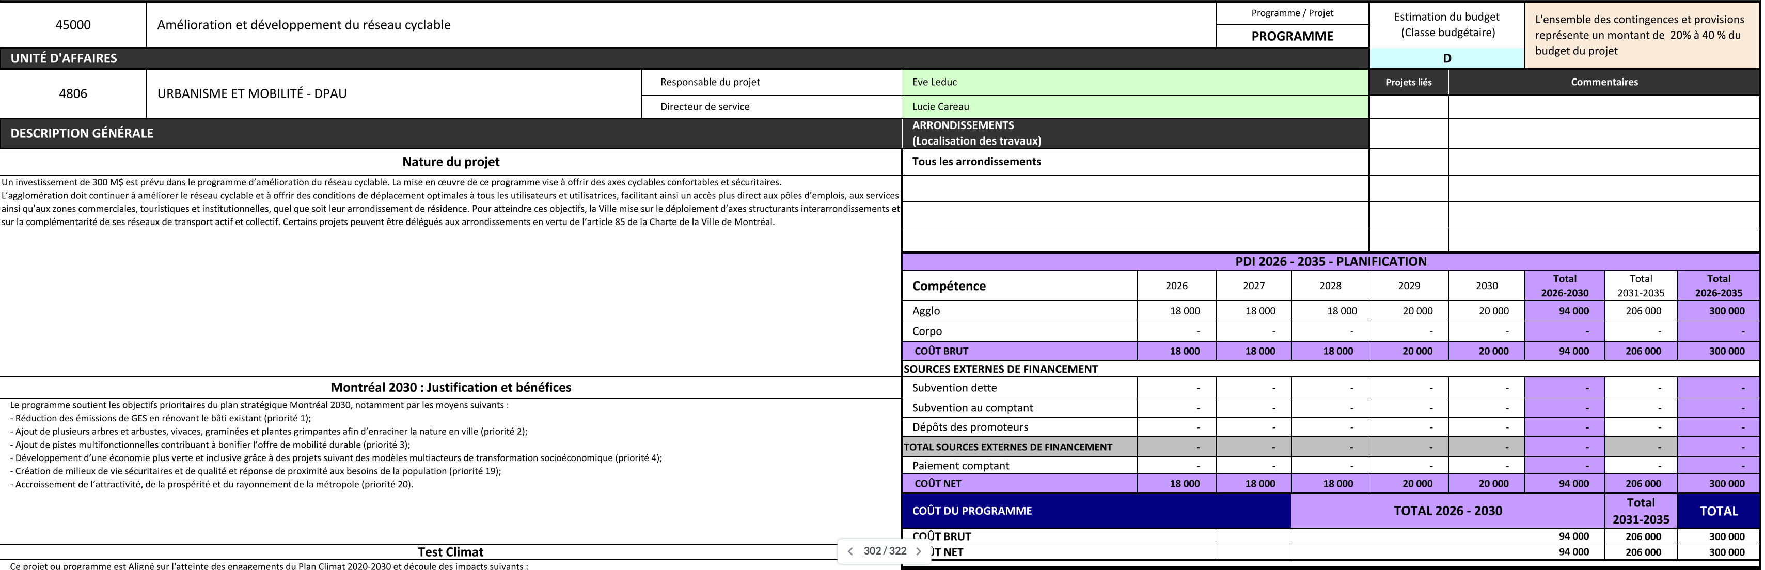The height and width of the screenshot is (570, 1765).
Task: Click the Compétence header cell
Action: point(948,287)
